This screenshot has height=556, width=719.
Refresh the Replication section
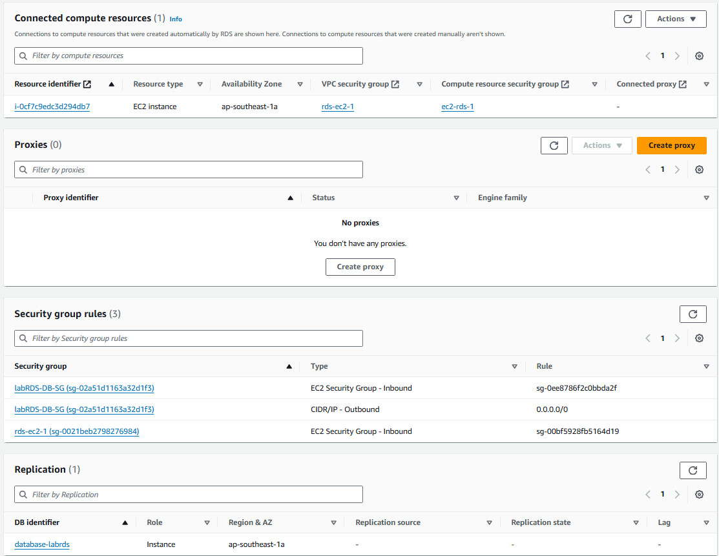click(x=693, y=470)
